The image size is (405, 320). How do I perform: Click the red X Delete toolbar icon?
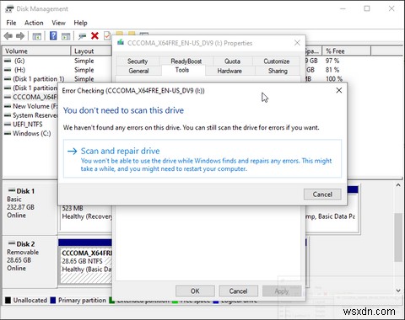94,35
